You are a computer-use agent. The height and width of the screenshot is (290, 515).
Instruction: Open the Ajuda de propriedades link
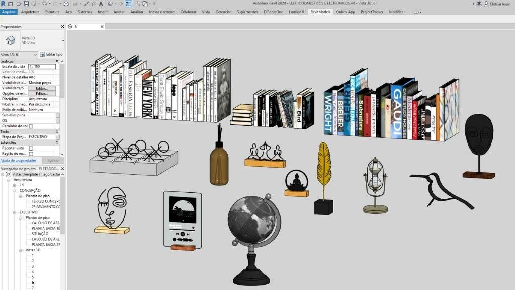(18, 160)
